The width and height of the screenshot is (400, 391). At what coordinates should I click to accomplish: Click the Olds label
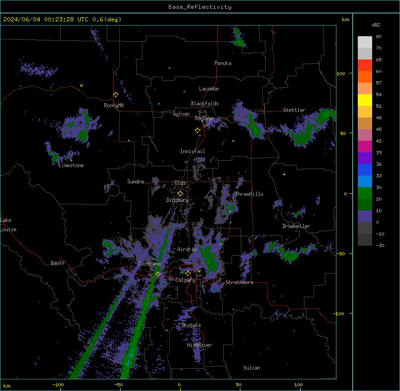point(180,183)
